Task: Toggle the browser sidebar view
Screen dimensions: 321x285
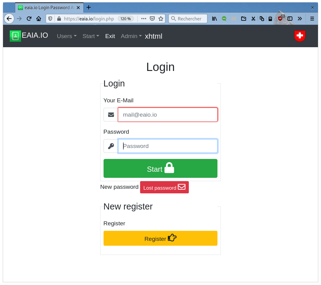Action: (290, 19)
